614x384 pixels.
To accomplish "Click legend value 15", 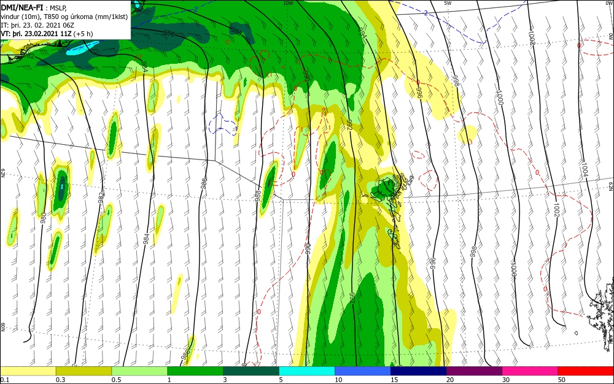I will click(394, 380).
